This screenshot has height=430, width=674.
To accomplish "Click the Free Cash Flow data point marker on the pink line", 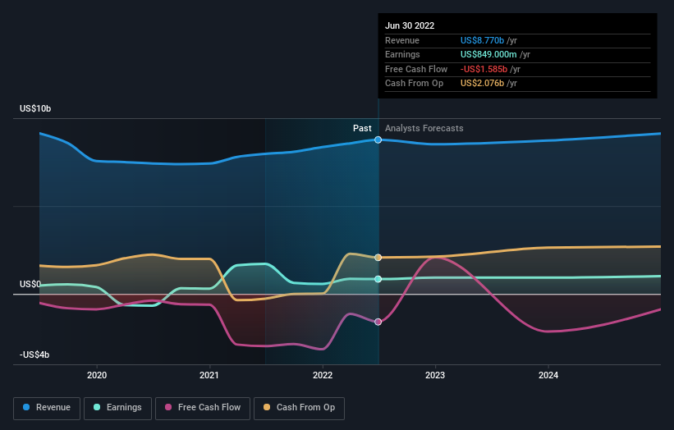I will tap(378, 322).
